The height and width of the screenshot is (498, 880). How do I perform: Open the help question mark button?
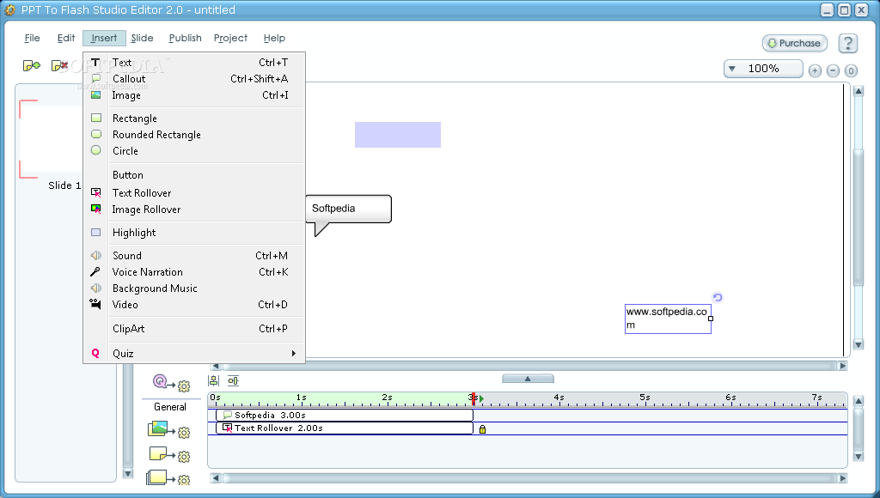click(x=847, y=43)
